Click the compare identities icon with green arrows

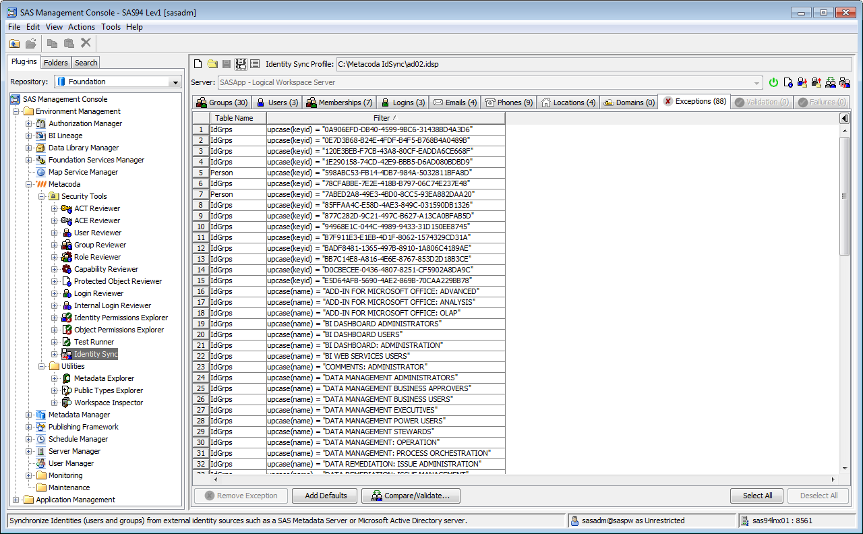click(830, 82)
